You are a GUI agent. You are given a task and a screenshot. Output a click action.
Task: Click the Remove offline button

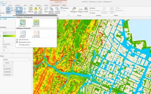tap(119, 10)
